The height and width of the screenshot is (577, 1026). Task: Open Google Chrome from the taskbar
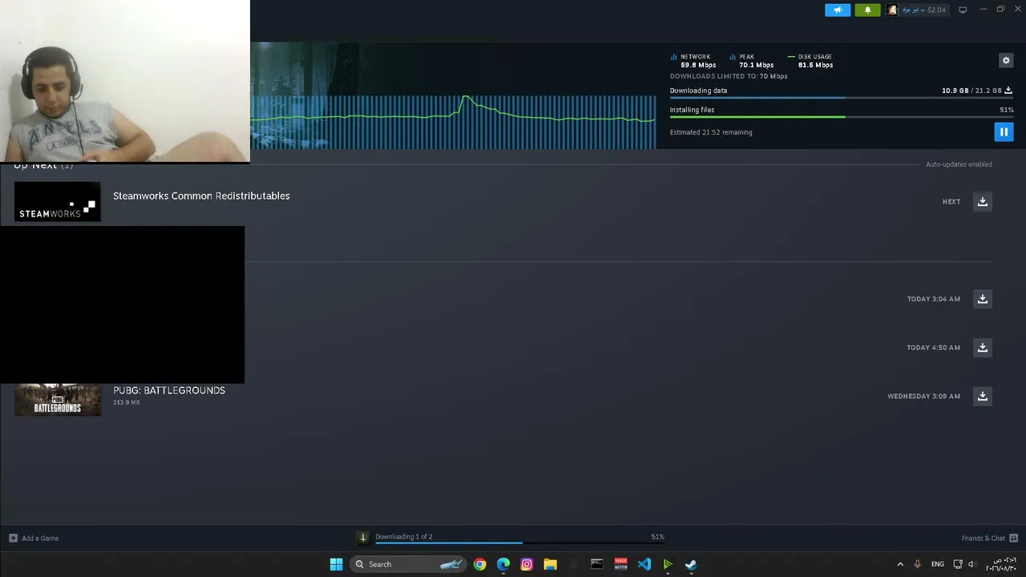[479, 564]
